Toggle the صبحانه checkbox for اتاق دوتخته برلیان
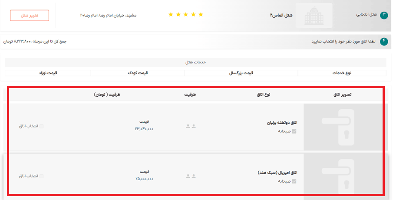The image size is (393, 200). tap(294, 131)
